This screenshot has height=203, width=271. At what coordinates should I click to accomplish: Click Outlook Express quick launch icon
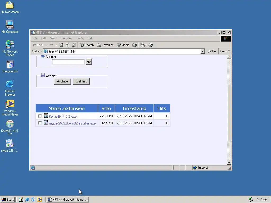pos(33,200)
